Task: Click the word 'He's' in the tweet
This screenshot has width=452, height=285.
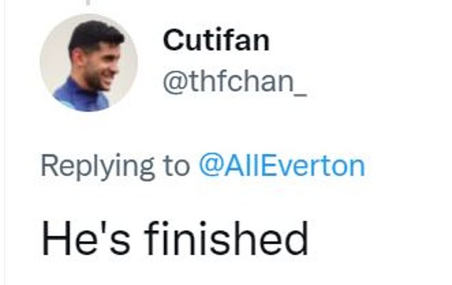Action: (86, 239)
